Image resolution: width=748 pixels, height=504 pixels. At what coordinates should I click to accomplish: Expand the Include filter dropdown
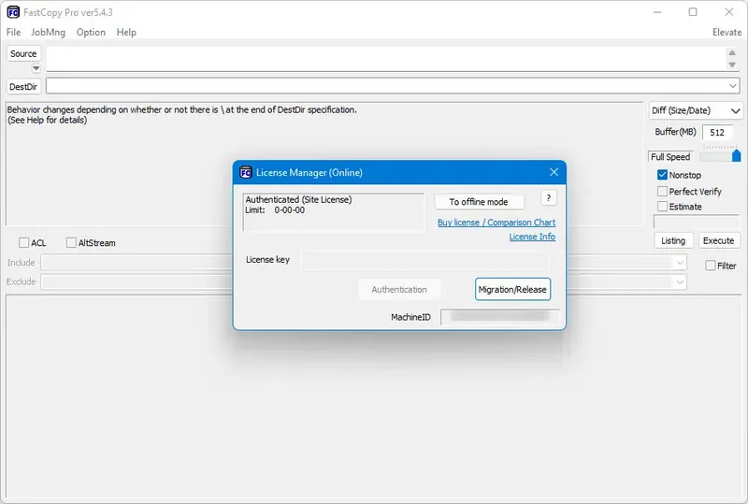coord(680,263)
